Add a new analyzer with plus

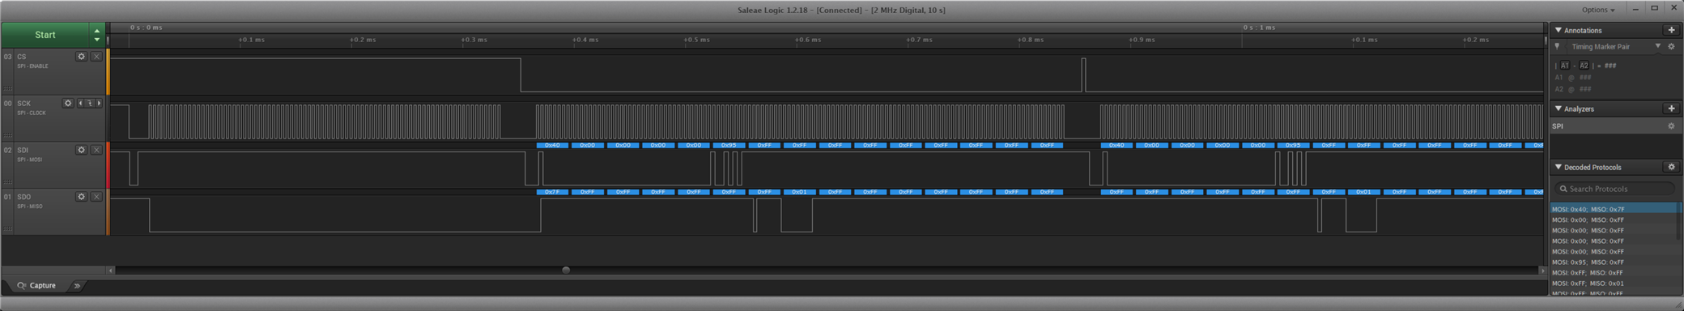(x=1670, y=109)
